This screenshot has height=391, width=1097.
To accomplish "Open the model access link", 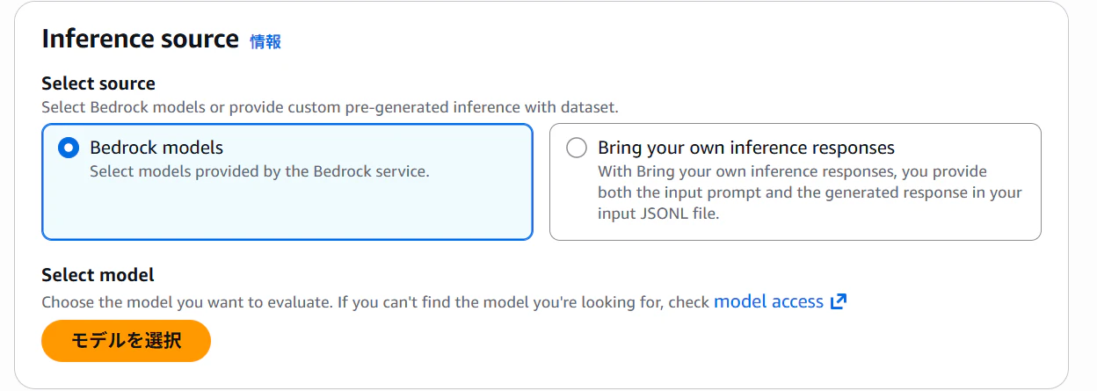I will coord(768,301).
